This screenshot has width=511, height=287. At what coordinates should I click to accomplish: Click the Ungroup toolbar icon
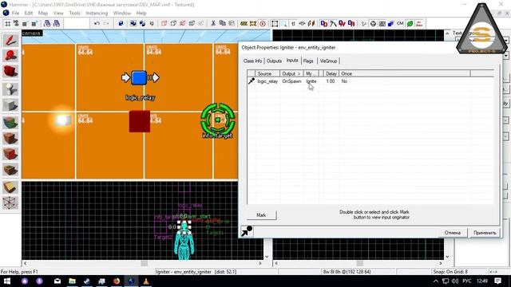click(142, 23)
